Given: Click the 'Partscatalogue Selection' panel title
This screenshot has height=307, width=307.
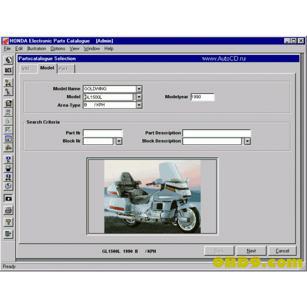Looking at the screenshot, I should click(x=47, y=59).
